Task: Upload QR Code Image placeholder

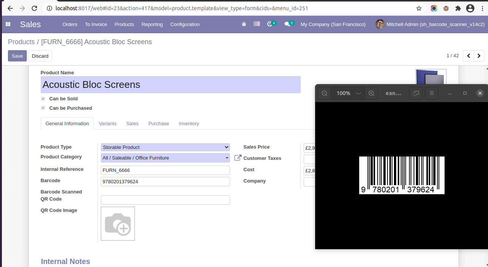Action: point(118,224)
